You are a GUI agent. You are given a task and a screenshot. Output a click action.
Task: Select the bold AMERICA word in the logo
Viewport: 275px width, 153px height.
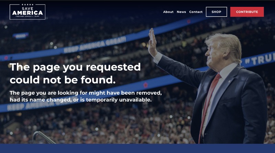point(27,13)
